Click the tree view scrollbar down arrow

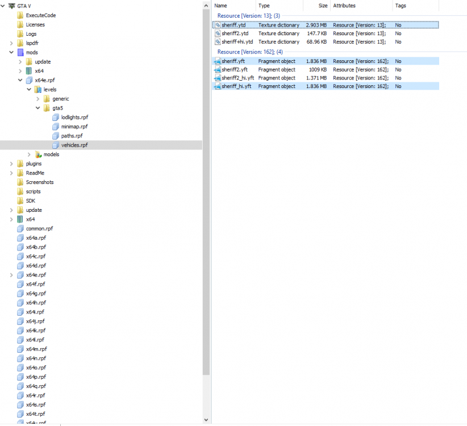click(206, 419)
